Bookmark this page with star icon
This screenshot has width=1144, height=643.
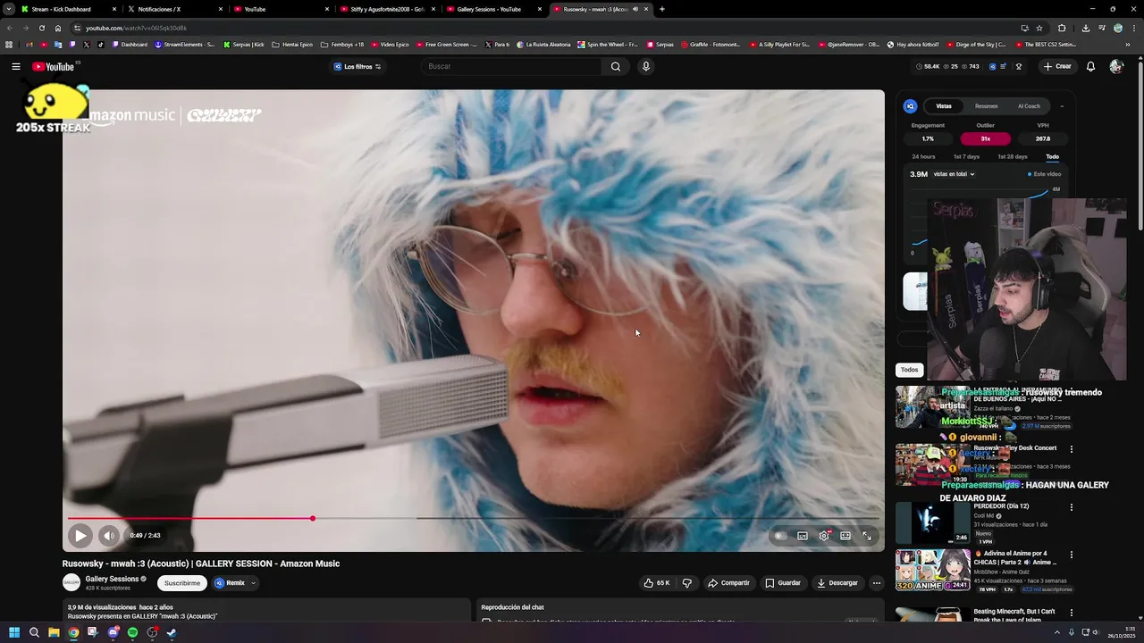(1039, 28)
